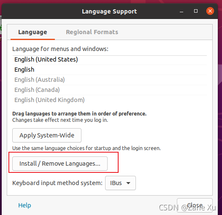The image size is (222, 215).
Task: Maximize the Language Support window
Action: tap(196, 11)
